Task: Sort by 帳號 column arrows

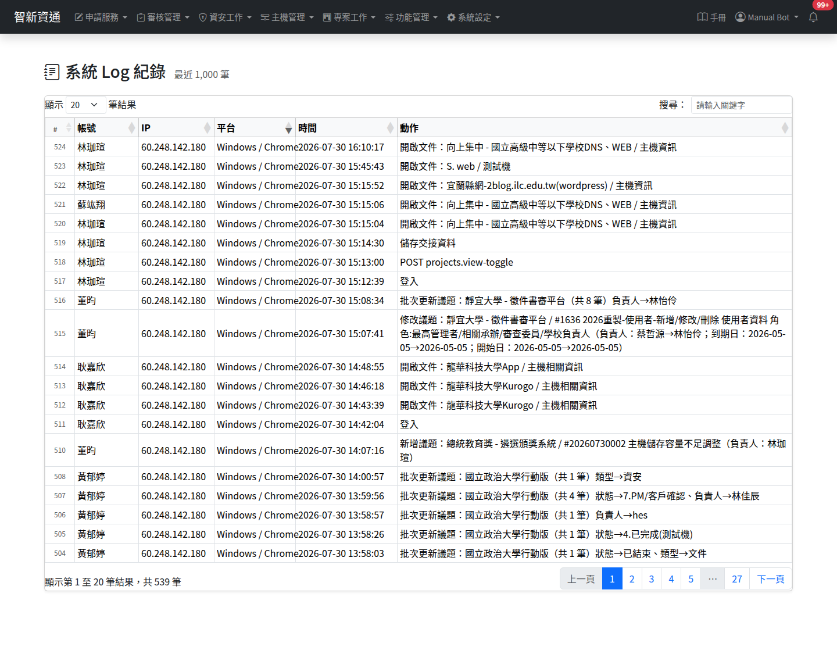Action: click(131, 128)
